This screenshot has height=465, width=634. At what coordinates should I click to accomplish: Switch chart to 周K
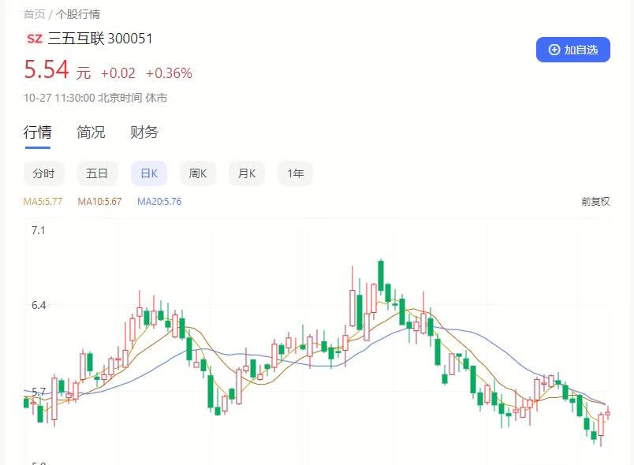[x=198, y=173]
